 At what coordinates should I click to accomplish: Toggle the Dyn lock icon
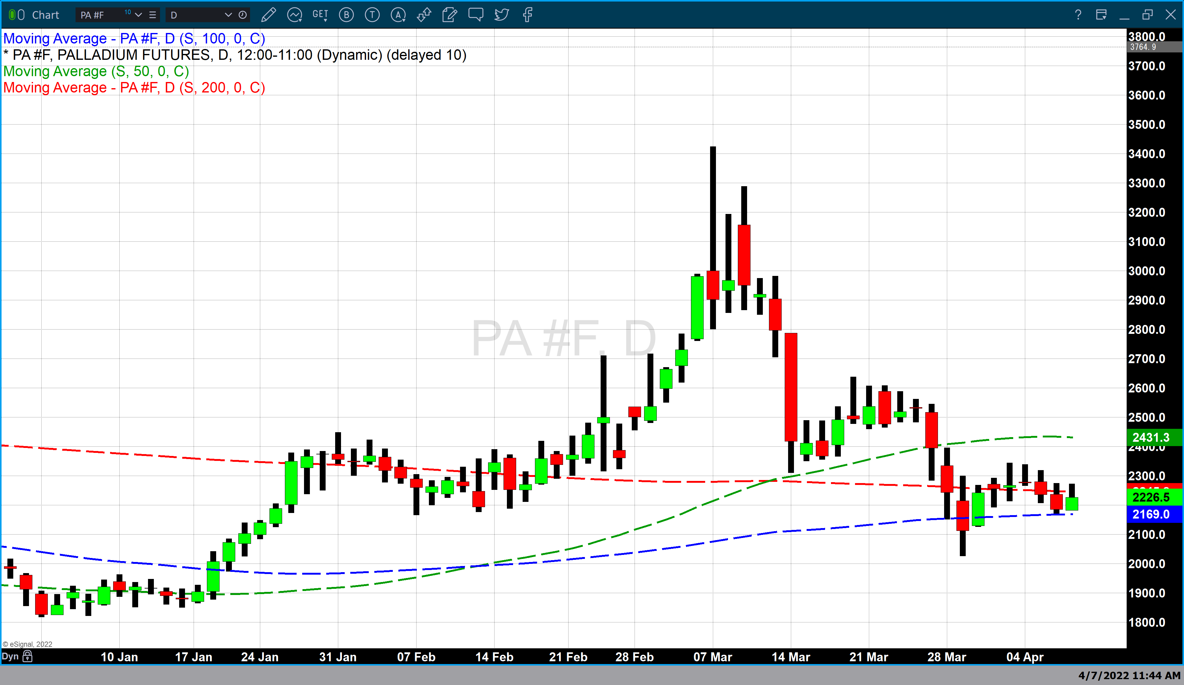coord(28,656)
